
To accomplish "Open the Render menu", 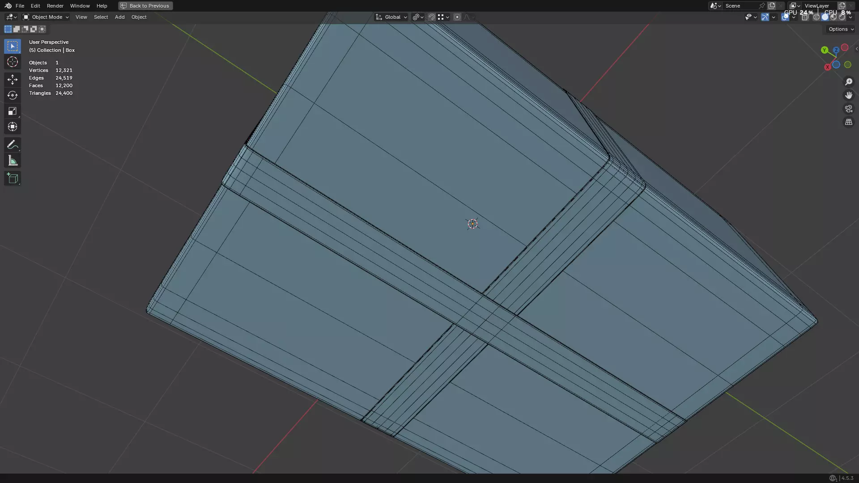I will [55, 6].
